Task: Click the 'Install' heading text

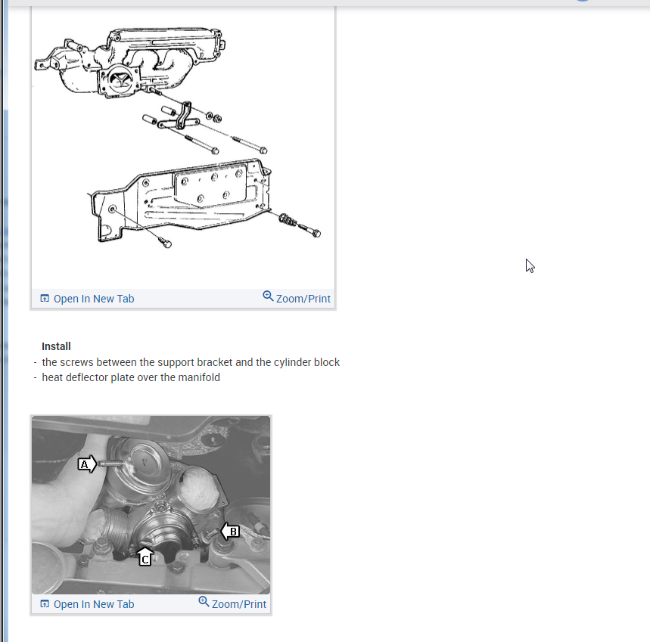Action: [x=57, y=346]
